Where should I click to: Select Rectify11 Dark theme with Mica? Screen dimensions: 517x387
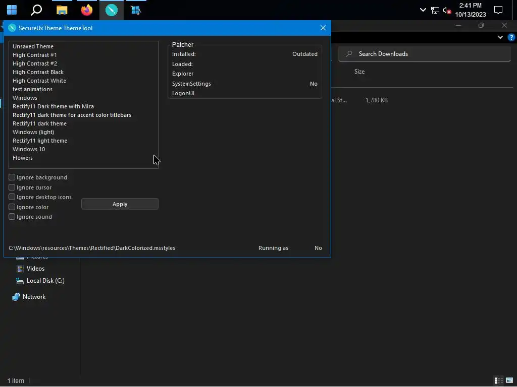pos(53,106)
